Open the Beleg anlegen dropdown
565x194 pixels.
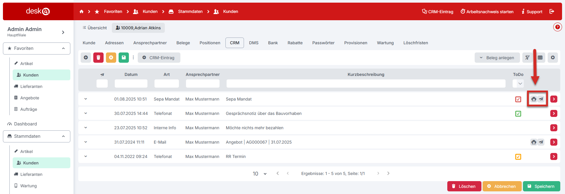(x=497, y=58)
